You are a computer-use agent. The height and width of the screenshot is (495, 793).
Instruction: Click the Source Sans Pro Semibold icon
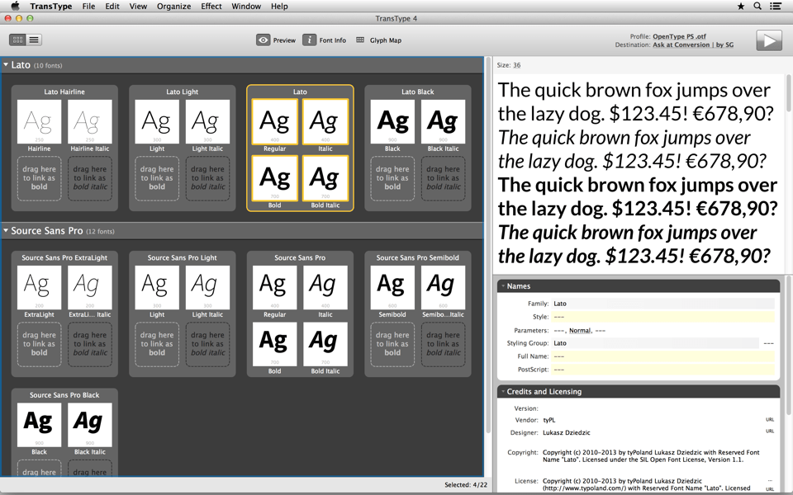[392, 287]
